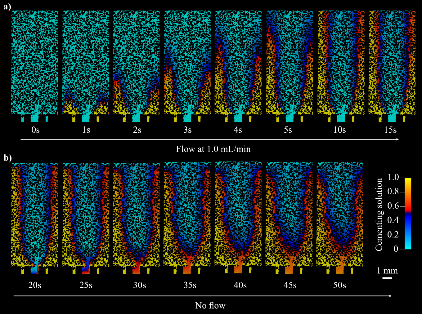422x314 pixels.
Task: Click the '1 mm' scale bar
Action: [387, 278]
